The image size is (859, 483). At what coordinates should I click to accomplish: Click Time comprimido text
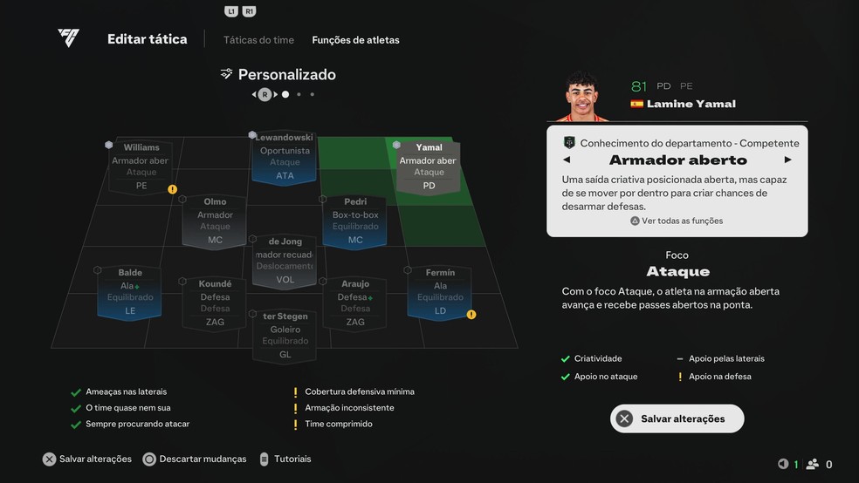point(339,424)
